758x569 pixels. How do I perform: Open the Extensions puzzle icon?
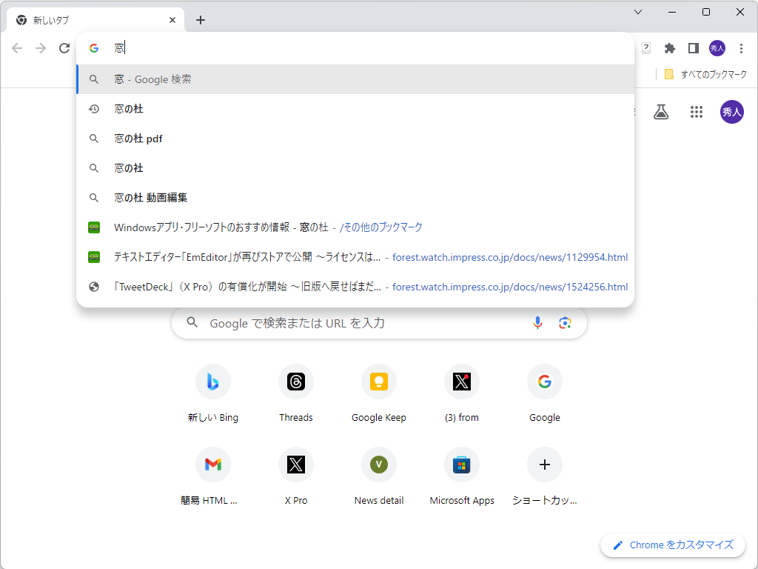pyautogui.click(x=669, y=47)
